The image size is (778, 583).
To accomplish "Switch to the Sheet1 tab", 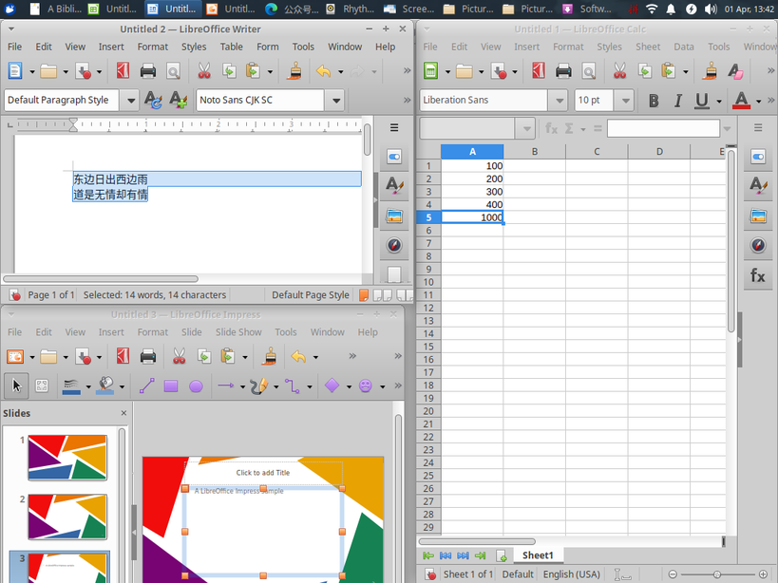I will (x=538, y=555).
